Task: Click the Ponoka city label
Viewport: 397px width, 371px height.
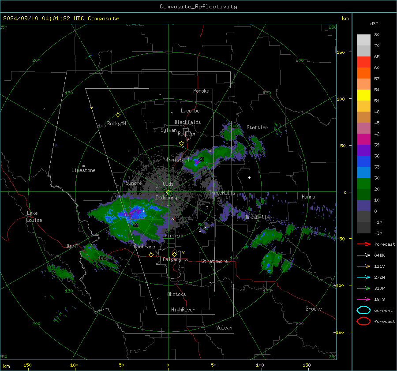Action: [x=201, y=91]
